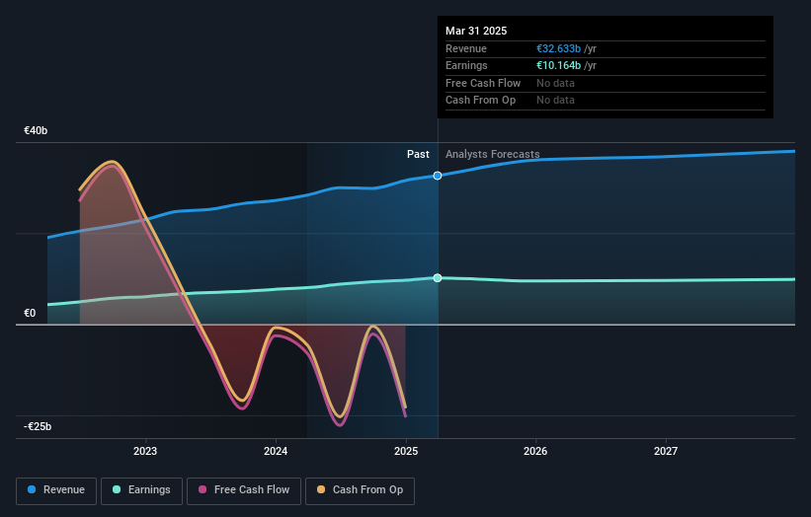
Task: Click the tooltip 'Free Cash Flow' row label
Action: (x=483, y=83)
